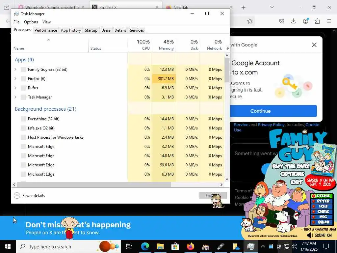
Task: Click the Firefox process icon in Task Manager
Action: (23, 79)
